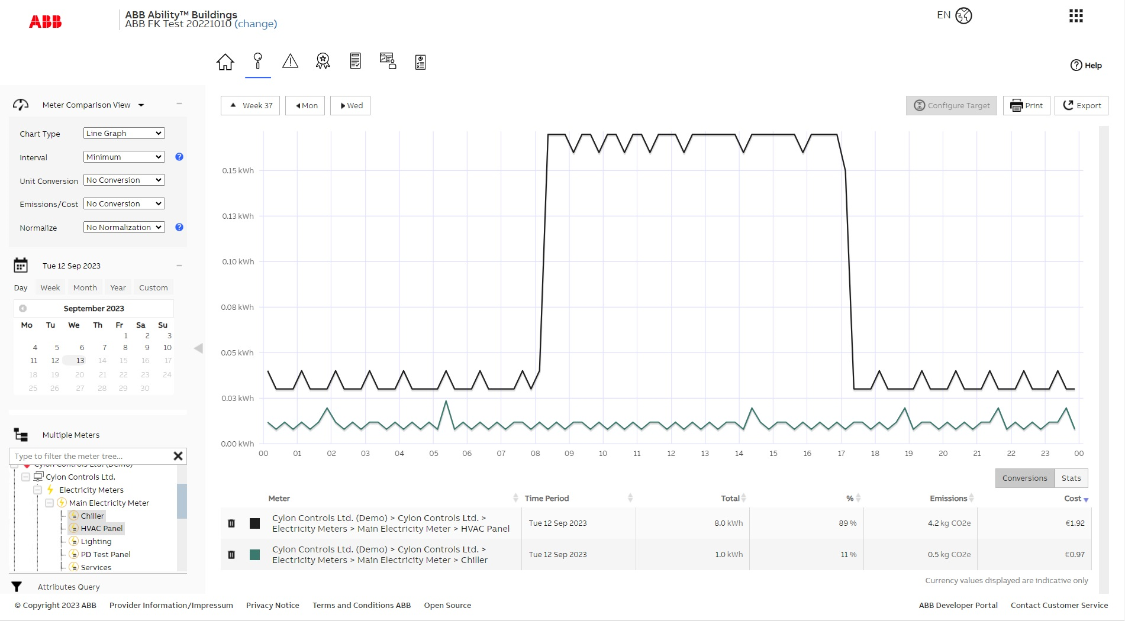Select the Conversions view
The height and width of the screenshot is (621, 1125).
tap(1025, 478)
